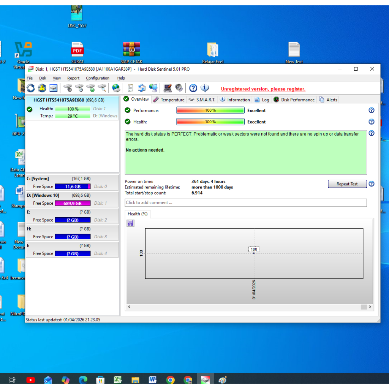Click the information bubble toolbar icon
This screenshot has width=389, height=389.
tap(205, 88)
